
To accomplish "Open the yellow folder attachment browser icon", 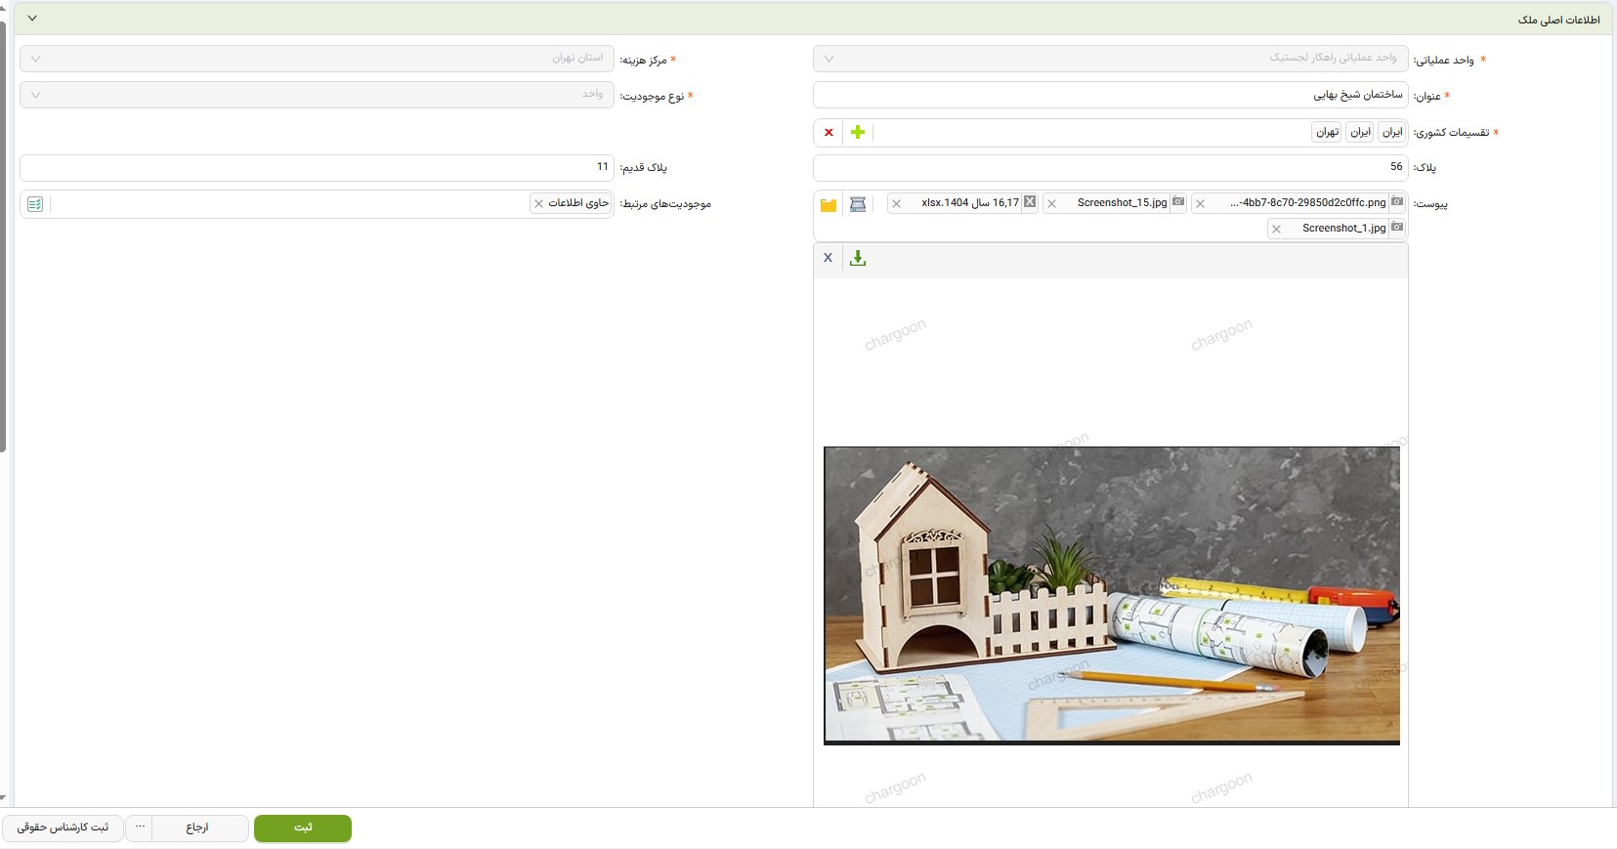I will pos(829,204).
